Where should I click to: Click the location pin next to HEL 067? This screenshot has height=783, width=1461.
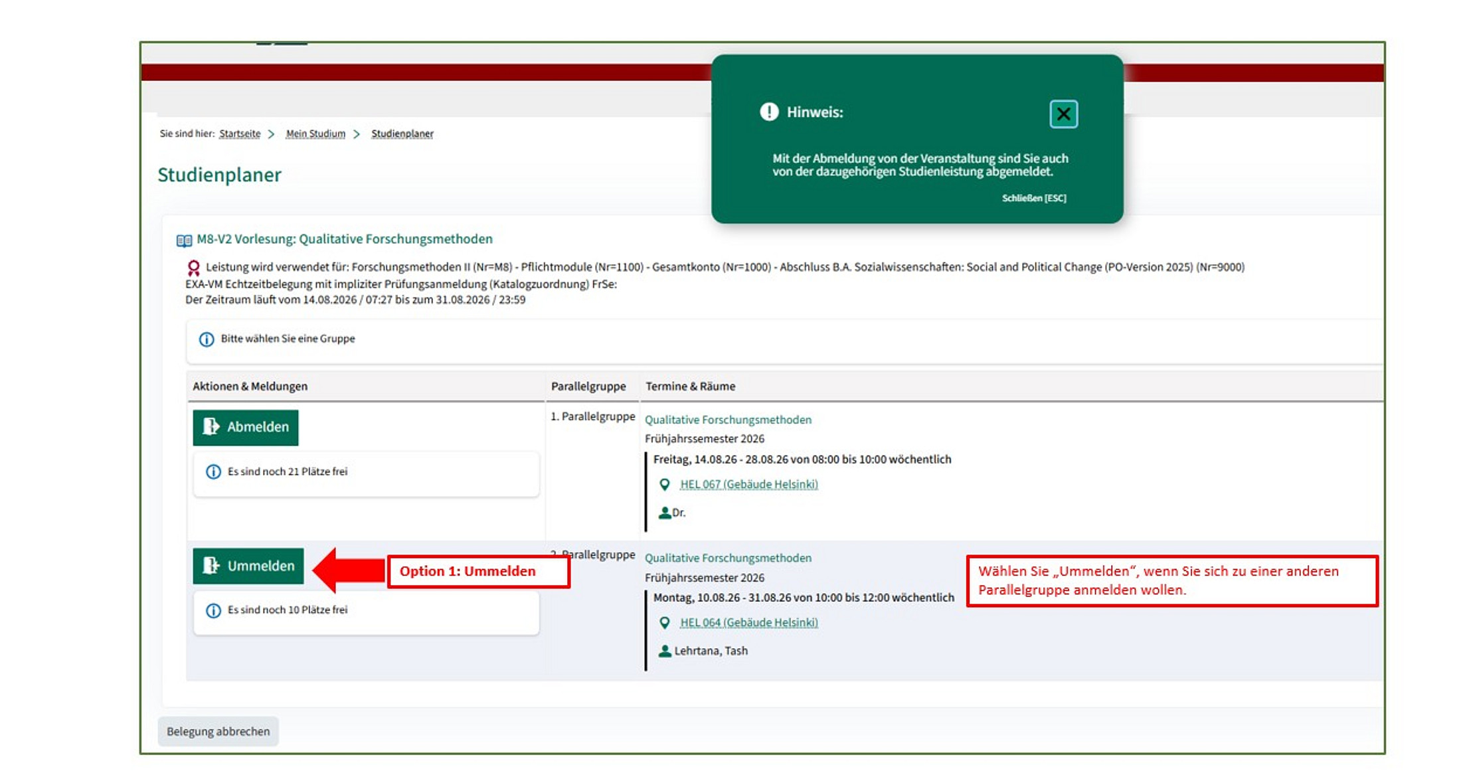click(x=664, y=485)
